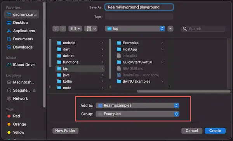Select Macintosh... disk under Locations
The image size is (233, 141).
tap(21, 82)
